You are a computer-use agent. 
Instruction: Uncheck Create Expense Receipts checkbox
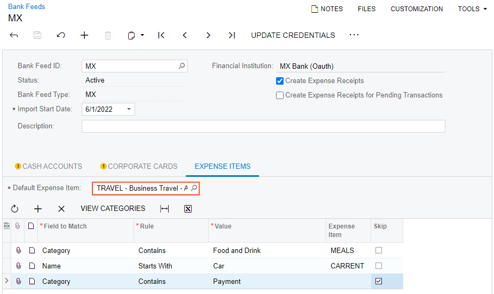pyautogui.click(x=280, y=81)
